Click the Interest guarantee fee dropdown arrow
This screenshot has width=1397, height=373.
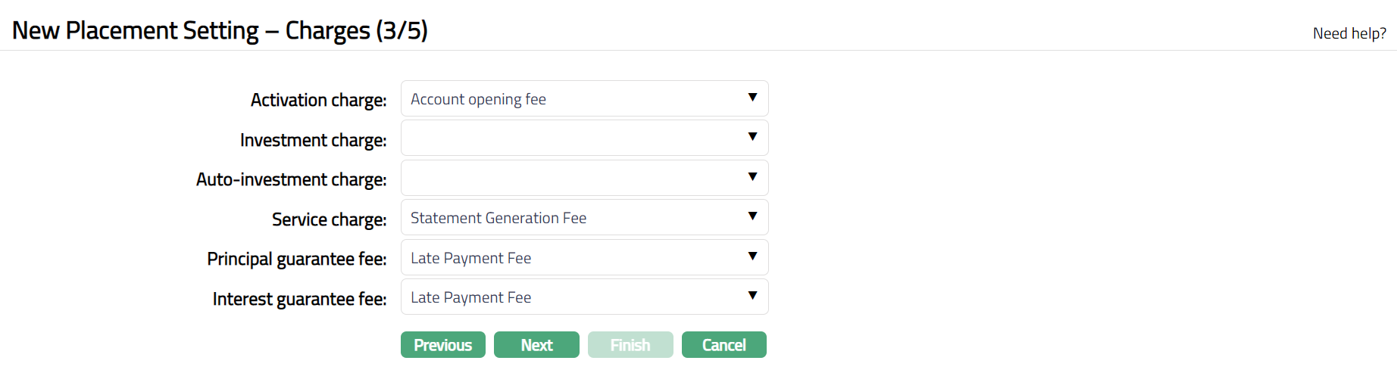pyautogui.click(x=752, y=296)
